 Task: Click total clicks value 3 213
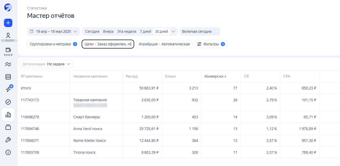tap(193, 88)
